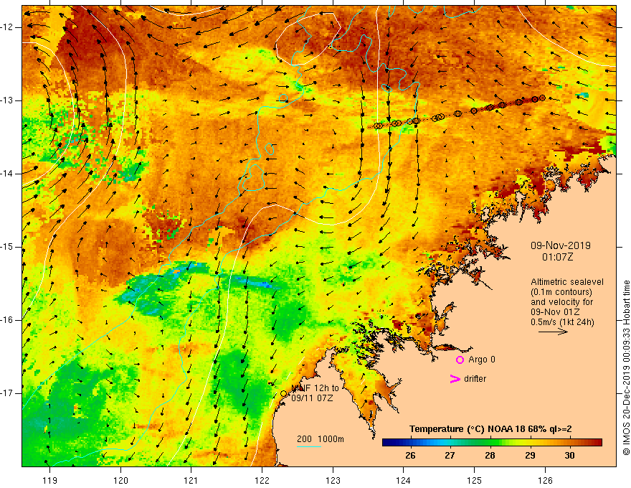
Task: Click the -13 latitude axis label
Action: (x=7, y=100)
